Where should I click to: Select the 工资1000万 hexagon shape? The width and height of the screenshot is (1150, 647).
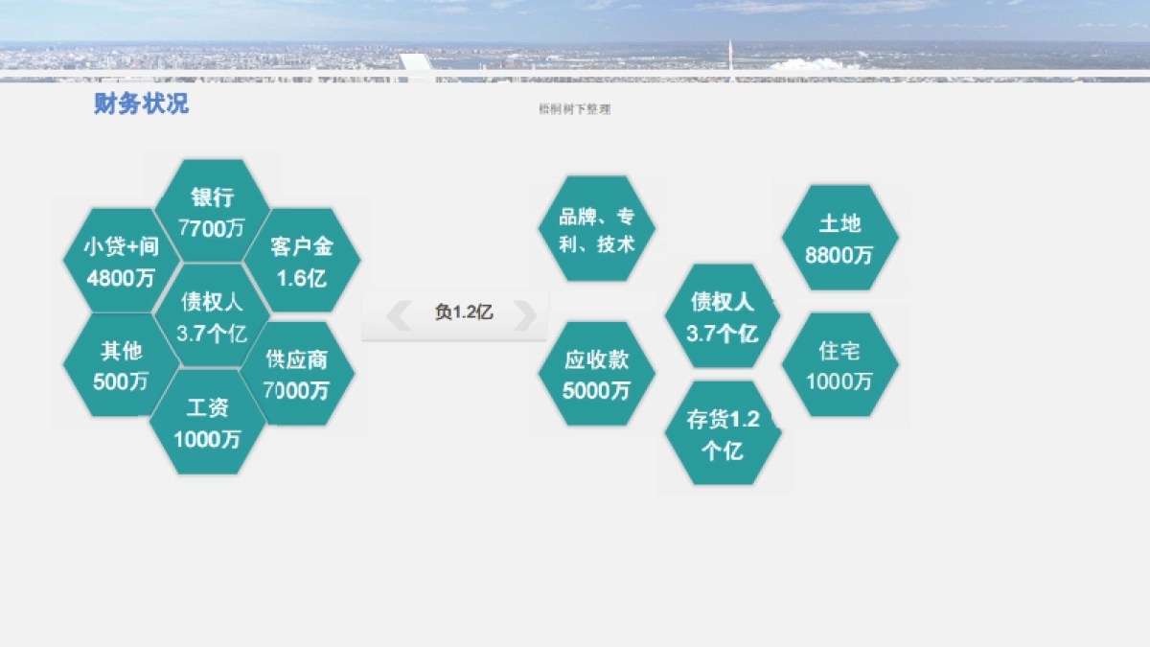[x=211, y=422]
